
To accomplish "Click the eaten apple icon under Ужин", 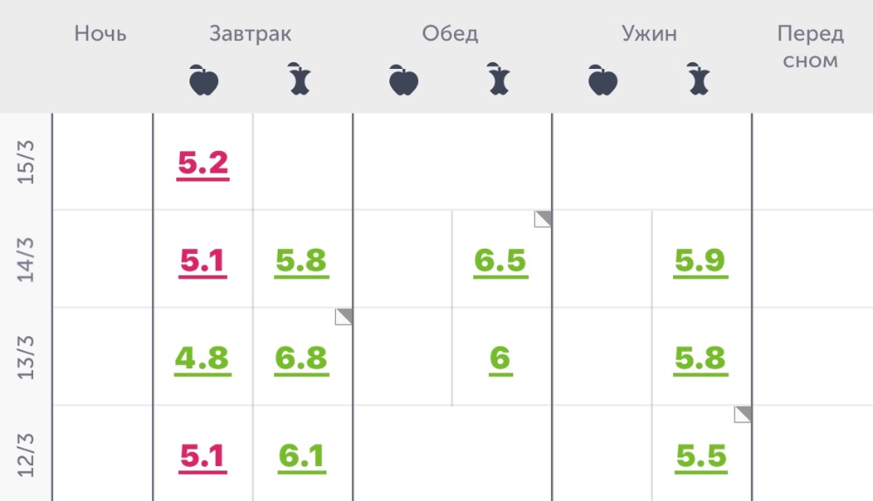I will pos(698,80).
